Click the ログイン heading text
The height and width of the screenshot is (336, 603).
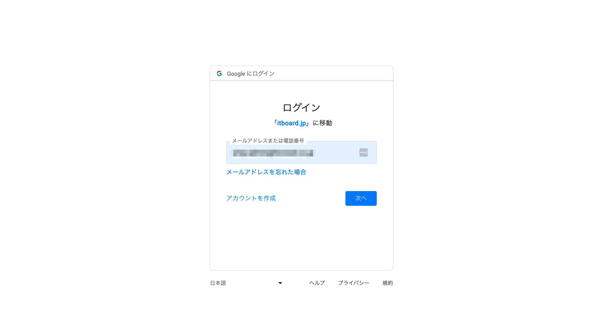301,107
